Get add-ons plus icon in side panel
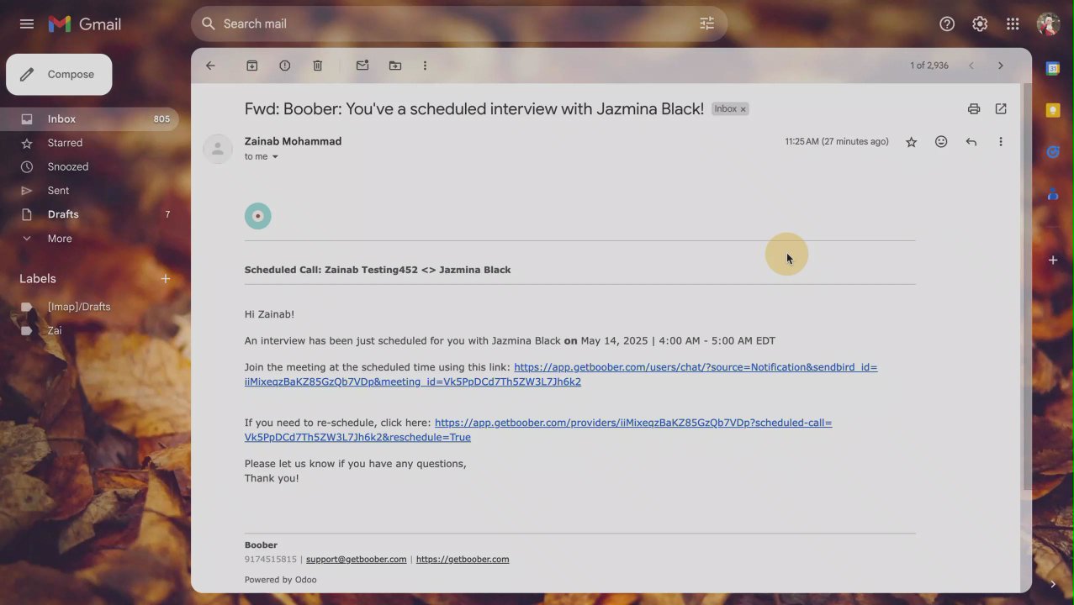This screenshot has height=605, width=1074. 1053,260
